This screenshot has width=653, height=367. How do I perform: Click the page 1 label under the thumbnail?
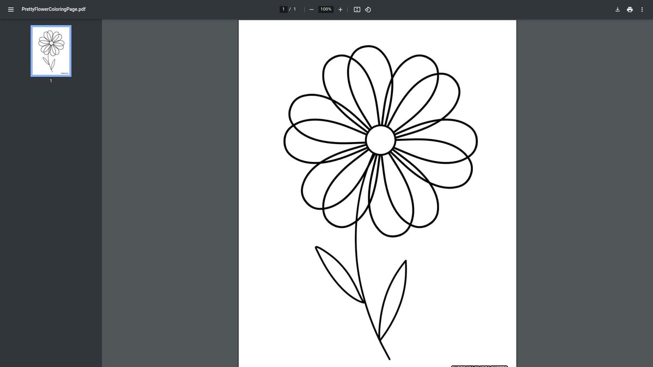[51, 80]
